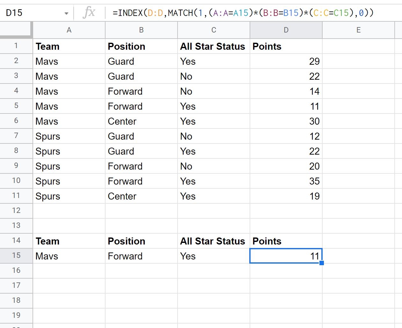Select column header A
Viewport: 402px width, 328px height.
coord(69,30)
